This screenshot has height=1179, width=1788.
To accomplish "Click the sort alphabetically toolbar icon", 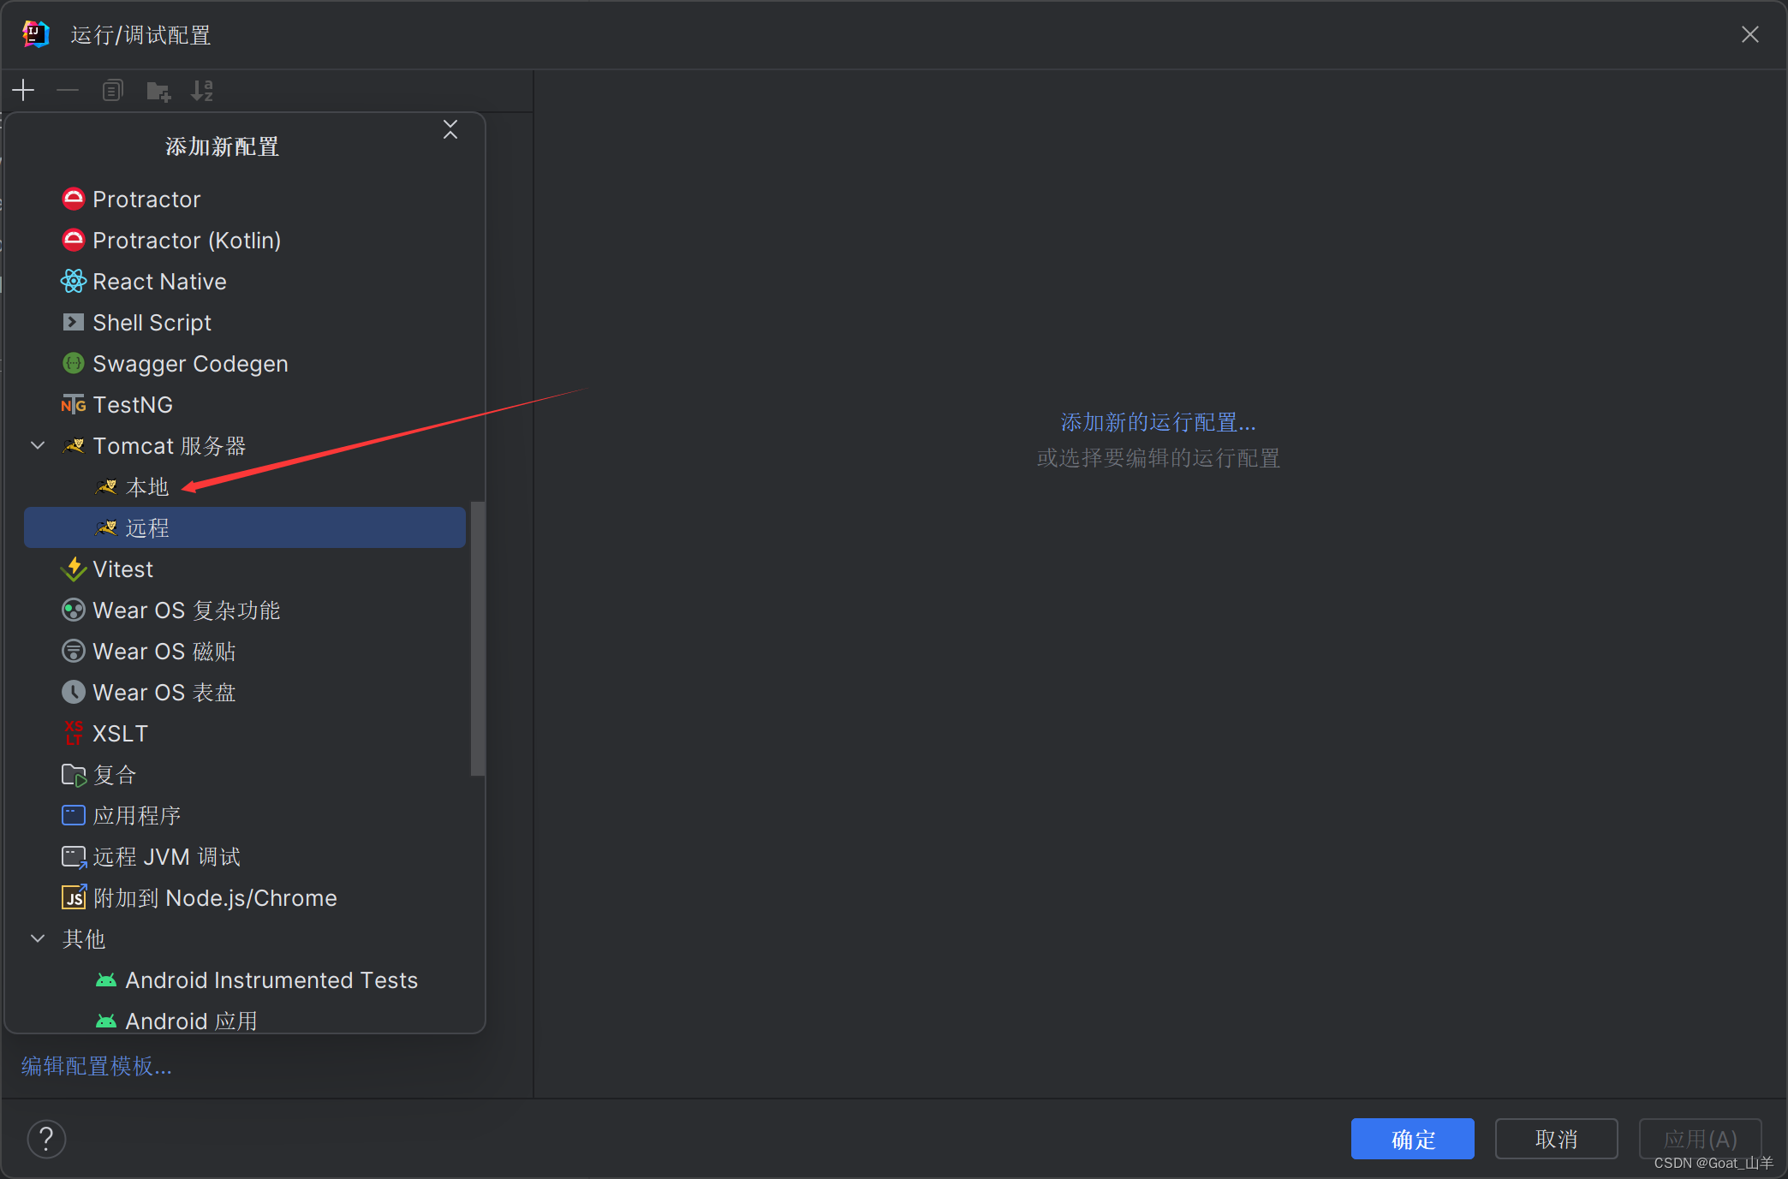I will click(x=202, y=91).
